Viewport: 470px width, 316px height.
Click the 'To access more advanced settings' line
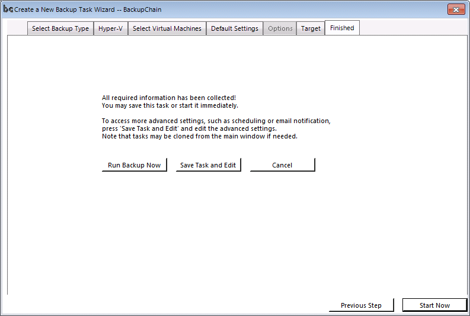point(216,121)
